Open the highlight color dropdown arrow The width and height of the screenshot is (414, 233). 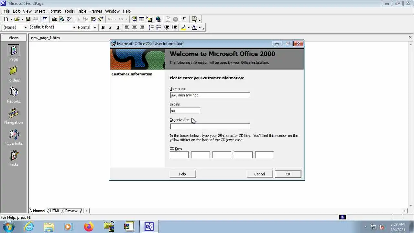(189, 28)
